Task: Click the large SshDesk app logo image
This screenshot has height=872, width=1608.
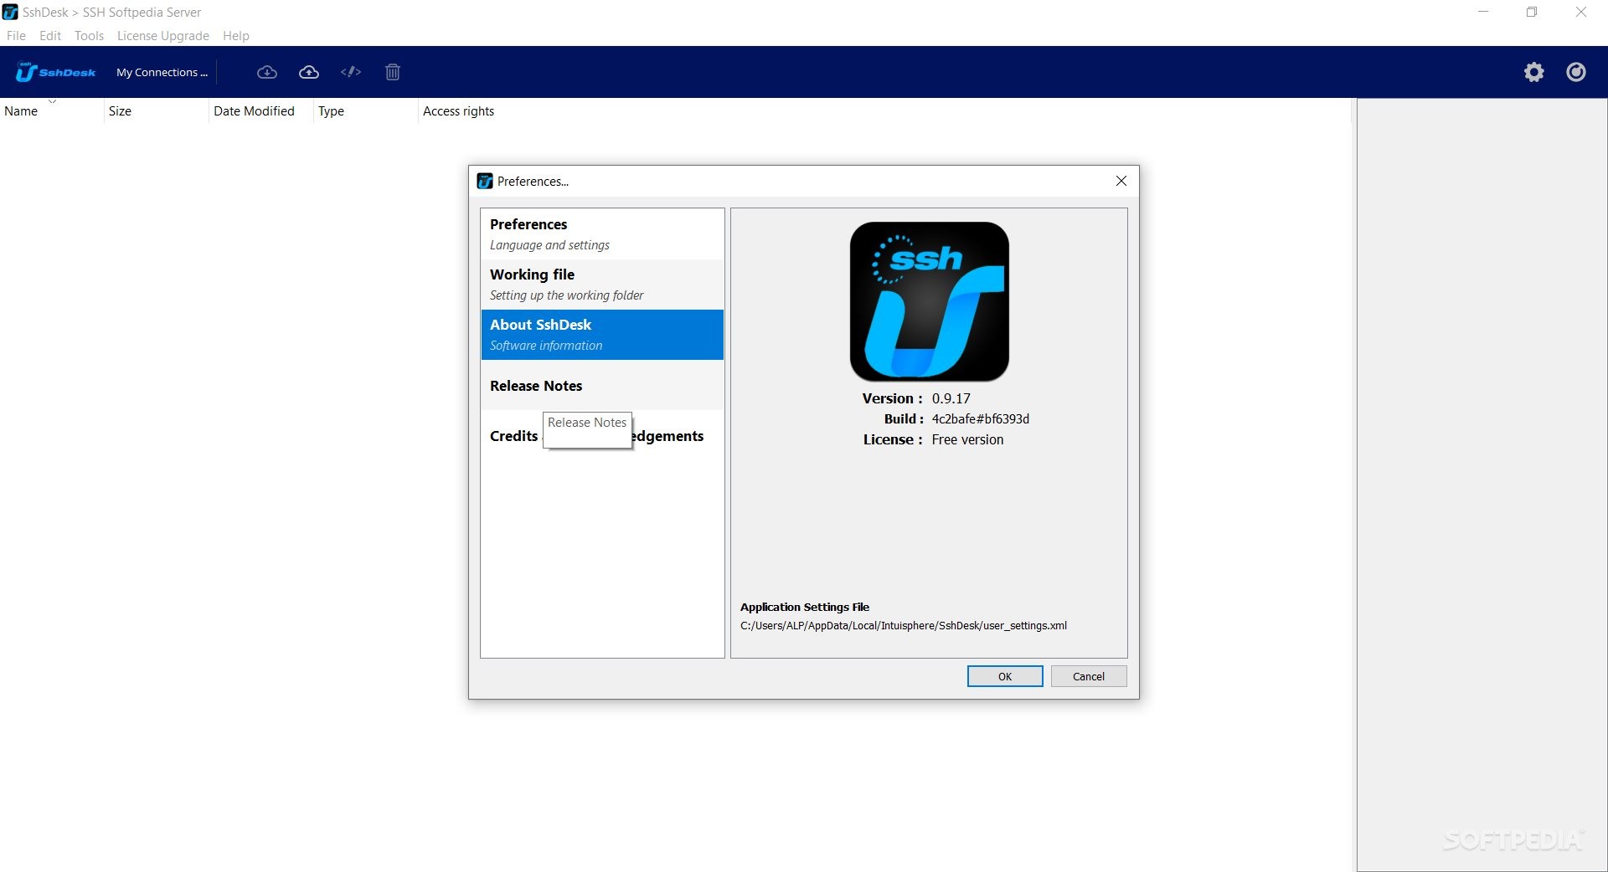Action: pos(929,301)
